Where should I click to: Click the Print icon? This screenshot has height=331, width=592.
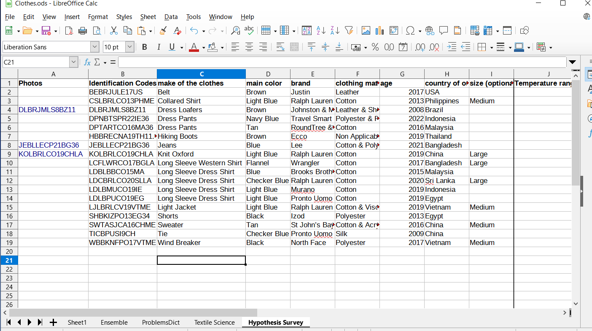[83, 30]
